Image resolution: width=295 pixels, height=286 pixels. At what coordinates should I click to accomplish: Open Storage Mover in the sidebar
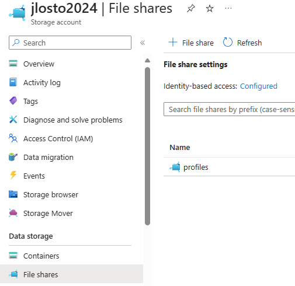coord(48,213)
